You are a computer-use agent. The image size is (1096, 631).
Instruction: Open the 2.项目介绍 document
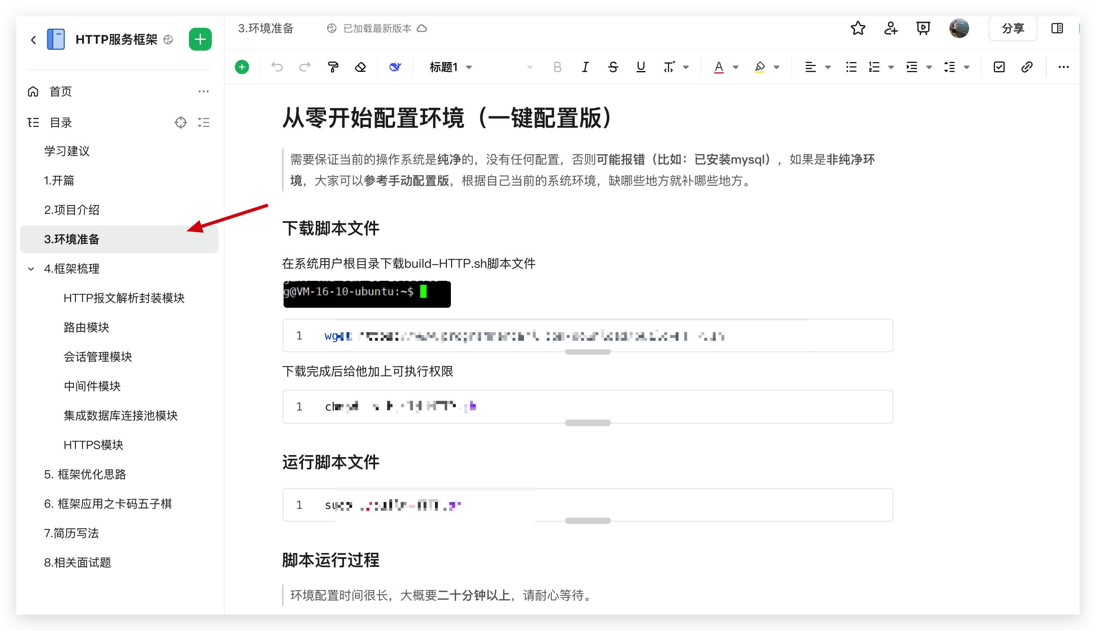[x=71, y=210]
